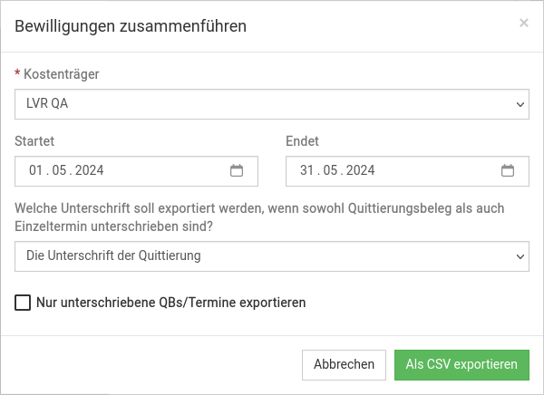Select the year 2024 in Startet field
Viewport: 544px width, 395px height.
tap(91, 170)
